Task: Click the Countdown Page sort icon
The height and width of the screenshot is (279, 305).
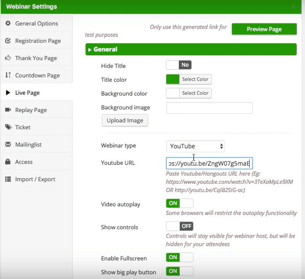Action: click(8, 75)
